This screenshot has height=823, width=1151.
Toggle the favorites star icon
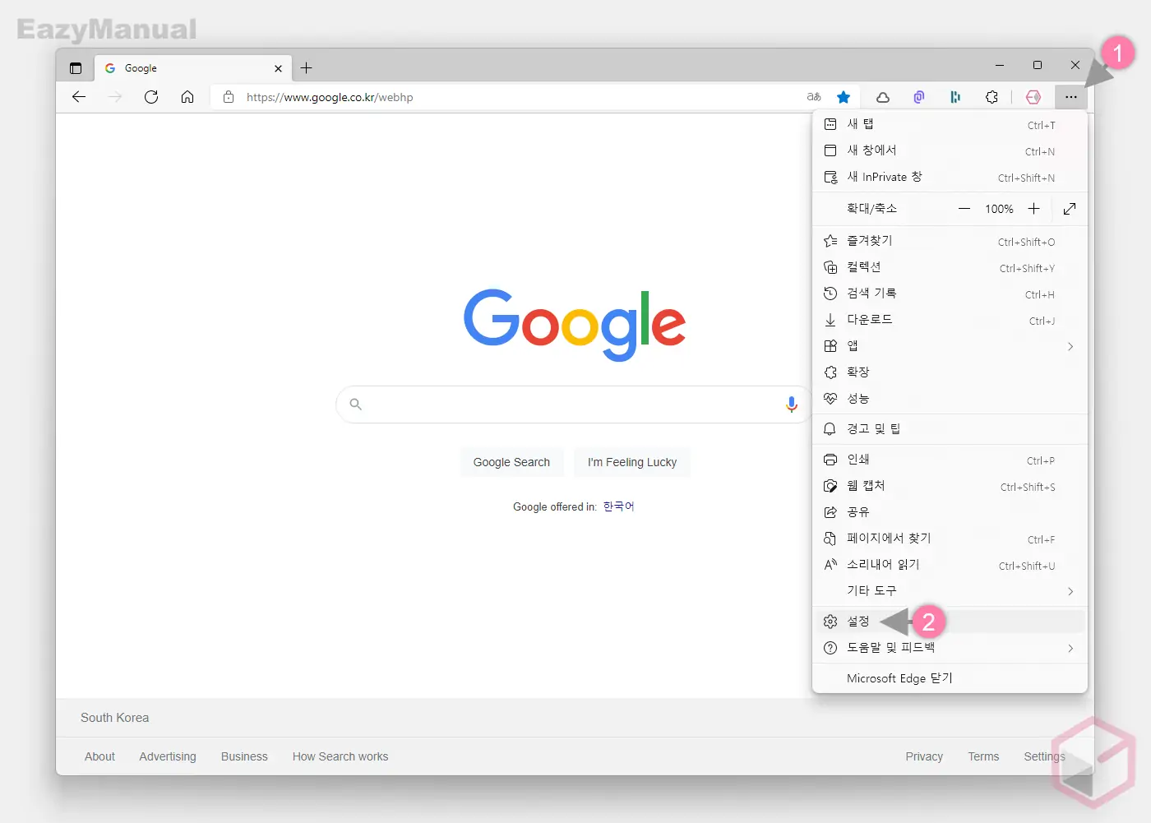(844, 97)
